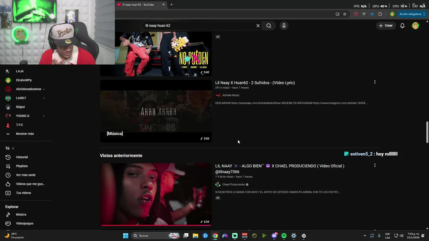Click the taskbar microphone tray icon
The image size is (429, 241).
click(379, 236)
